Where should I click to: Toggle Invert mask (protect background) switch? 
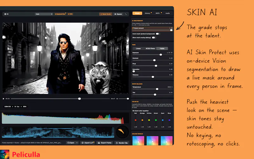(157, 34)
